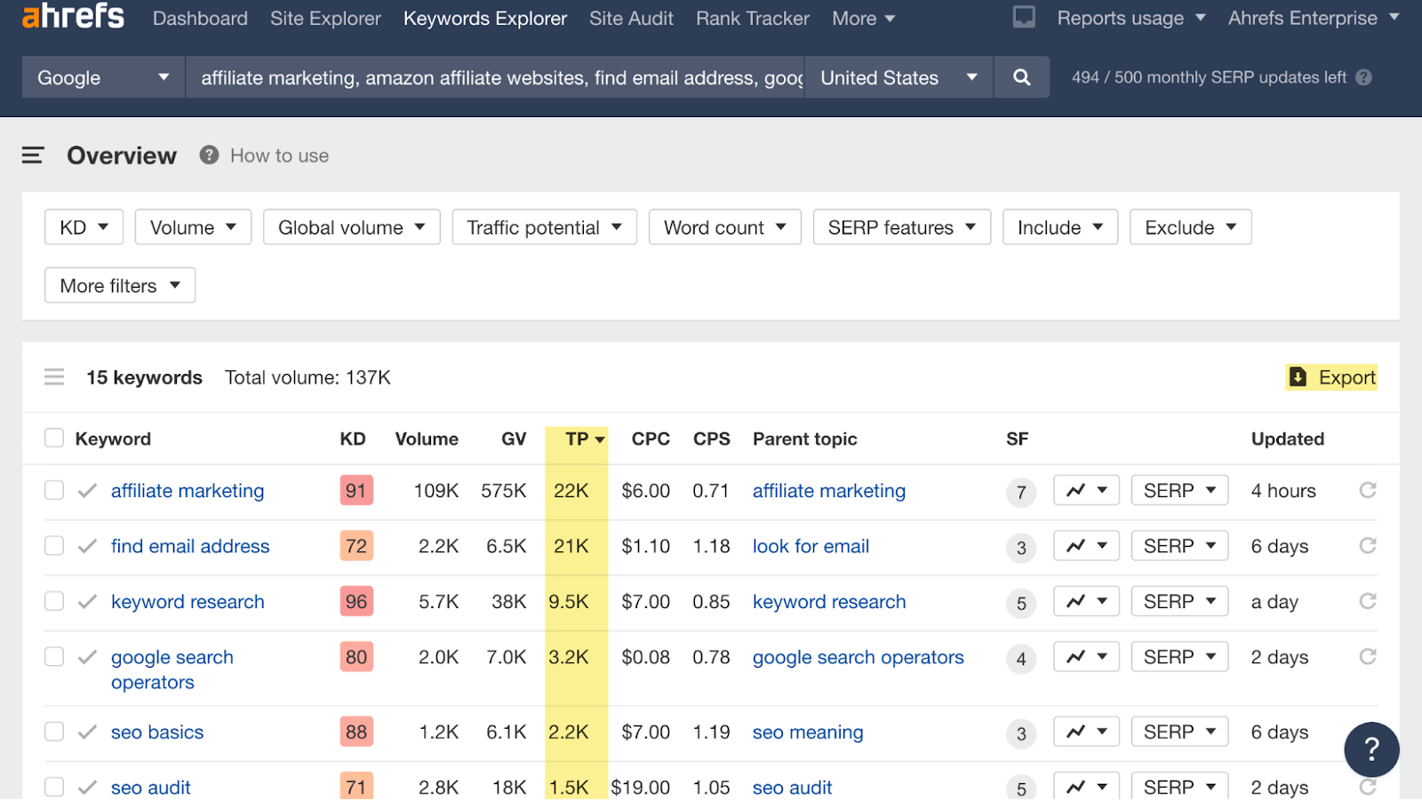
Task: Click the chat help bubble
Action: pyautogui.click(x=1371, y=749)
